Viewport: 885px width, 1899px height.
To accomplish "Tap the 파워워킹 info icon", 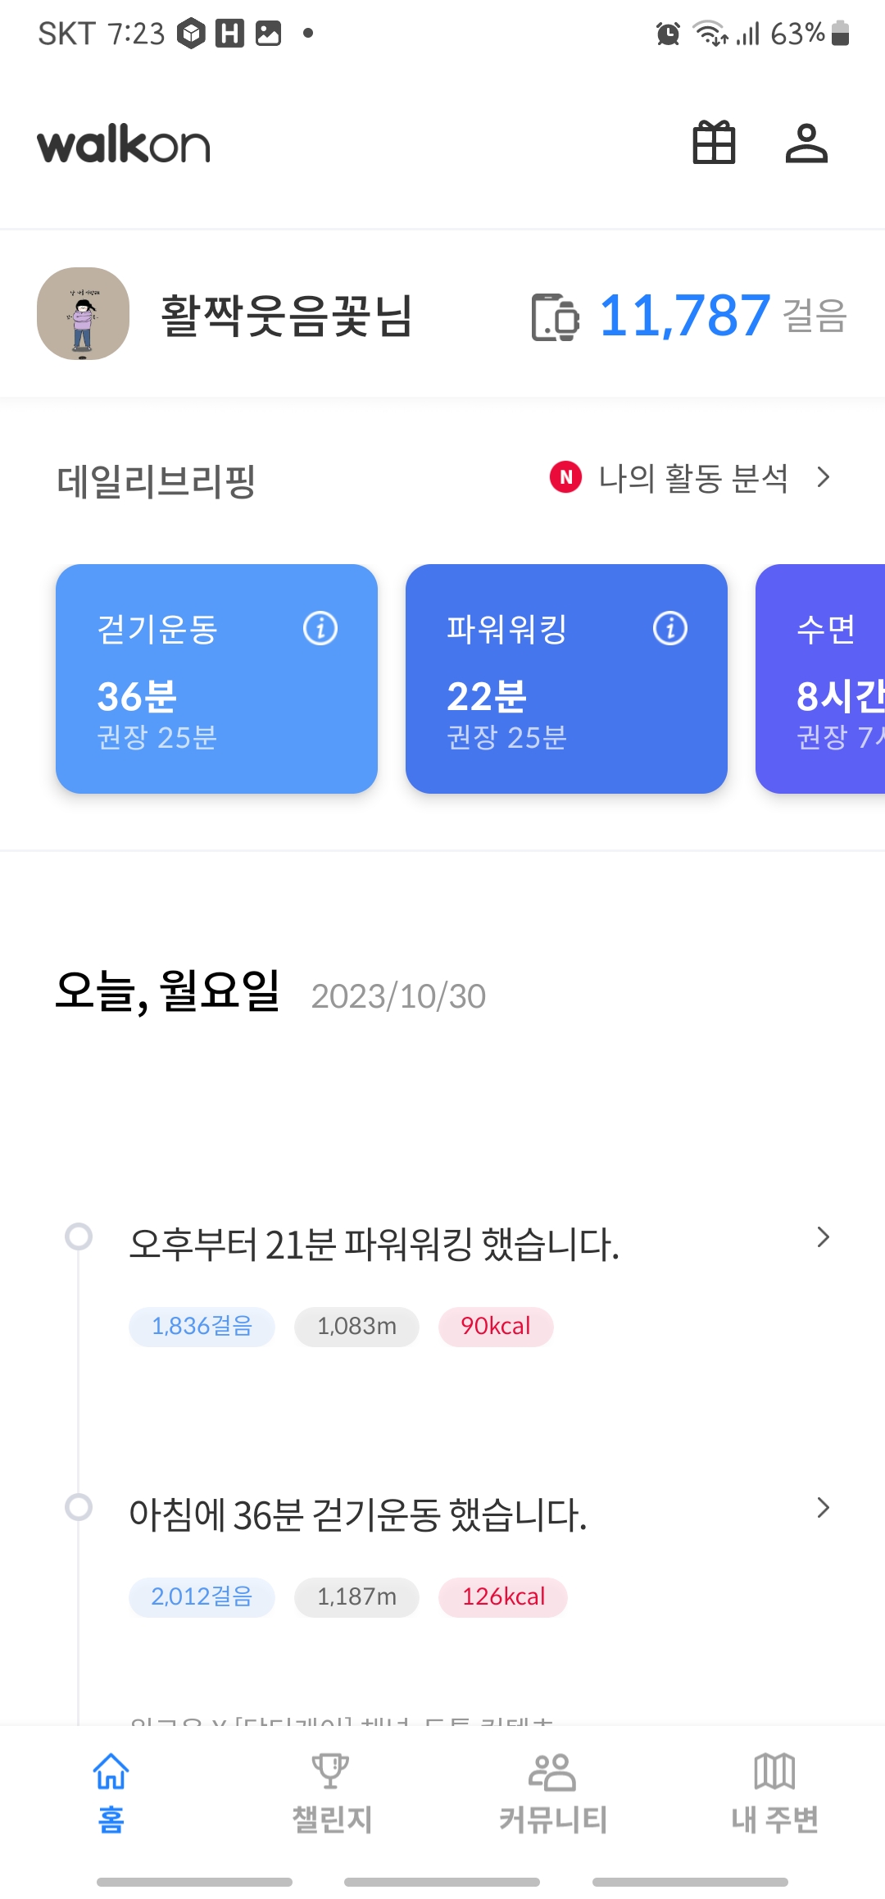I will (x=670, y=629).
